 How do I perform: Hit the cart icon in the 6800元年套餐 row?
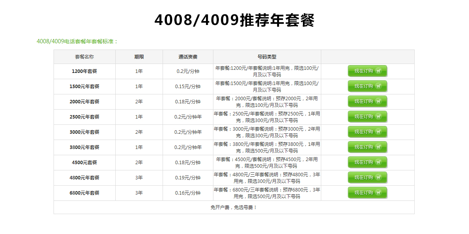pyautogui.click(x=378, y=193)
